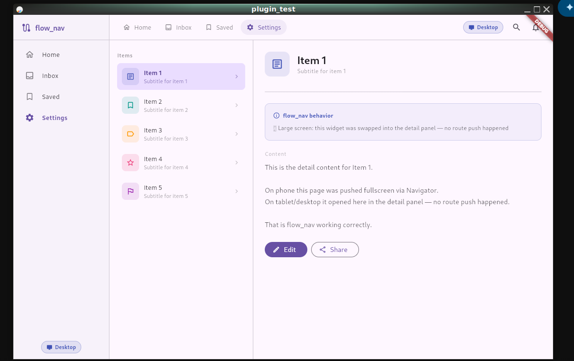Switch to Home tab in top bar
Screen dimensions: 574x361
click(x=137, y=27)
